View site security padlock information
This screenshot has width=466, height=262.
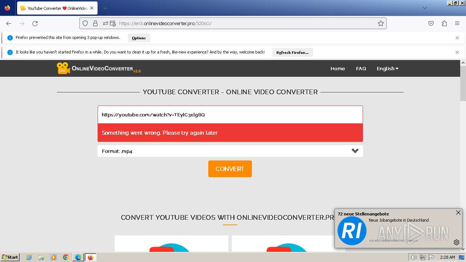click(95, 23)
